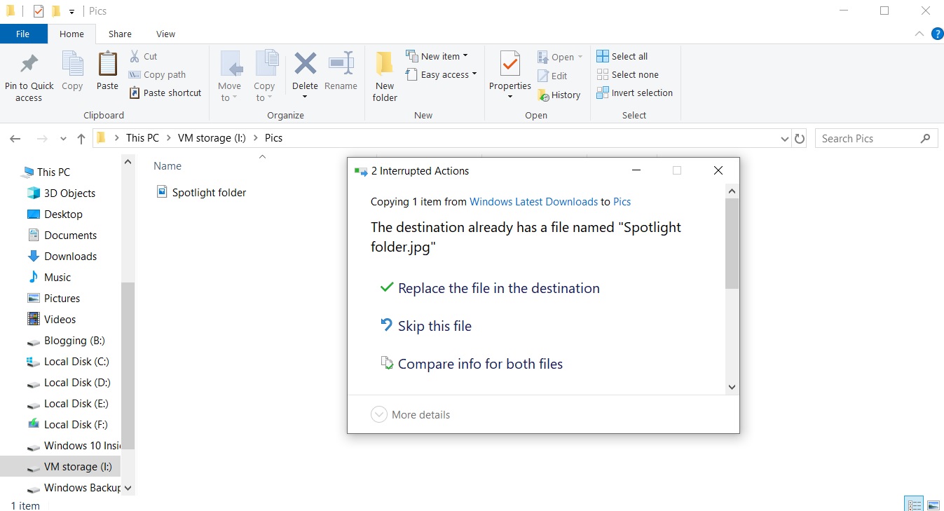This screenshot has width=944, height=511.
Task: Expand More details in copy dialog
Action: coord(411,414)
